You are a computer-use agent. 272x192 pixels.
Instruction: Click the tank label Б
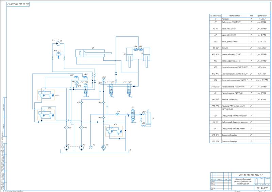(130, 150)
